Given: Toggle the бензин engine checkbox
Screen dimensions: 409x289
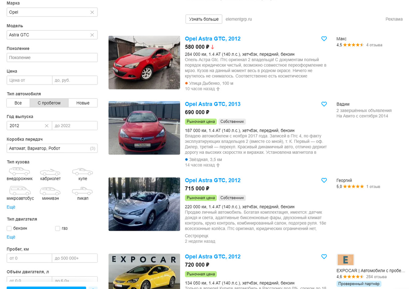Looking at the screenshot, I should click(x=9, y=229).
